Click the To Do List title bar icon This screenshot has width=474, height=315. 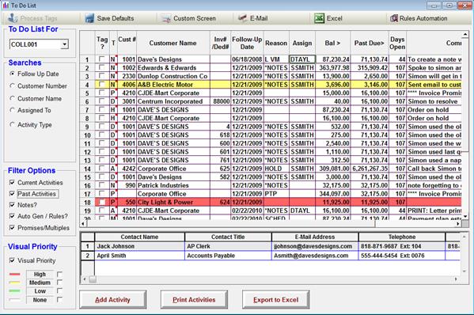(6, 5)
